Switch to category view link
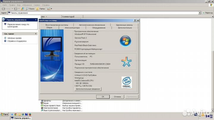This screenshot has height=120, width=214. pos(18,25)
